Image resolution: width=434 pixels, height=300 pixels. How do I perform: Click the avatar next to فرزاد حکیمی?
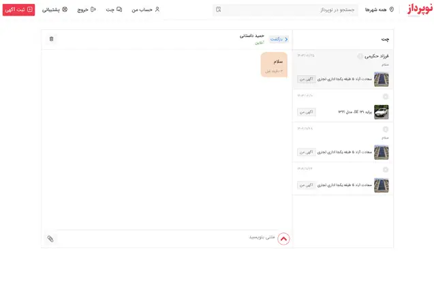pyautogui.click(x=360, y=56)
